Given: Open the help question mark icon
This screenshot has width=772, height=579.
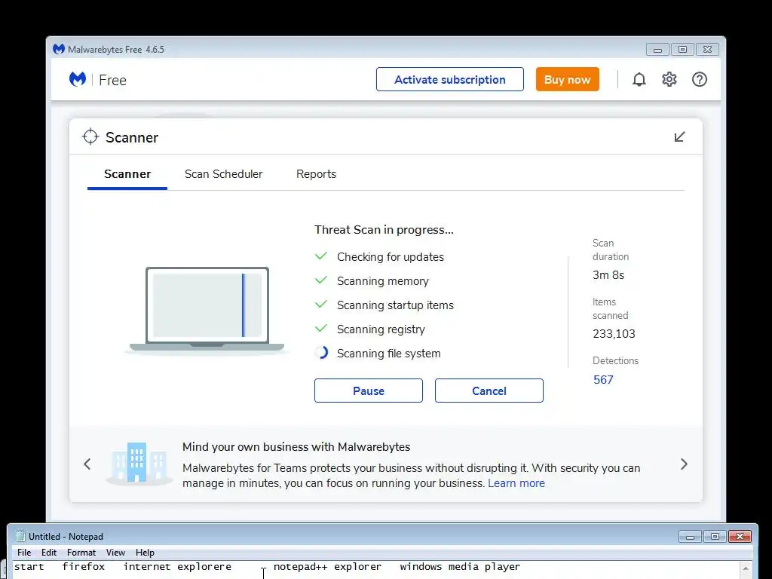Looking at the screenshot, I should 699,79.
